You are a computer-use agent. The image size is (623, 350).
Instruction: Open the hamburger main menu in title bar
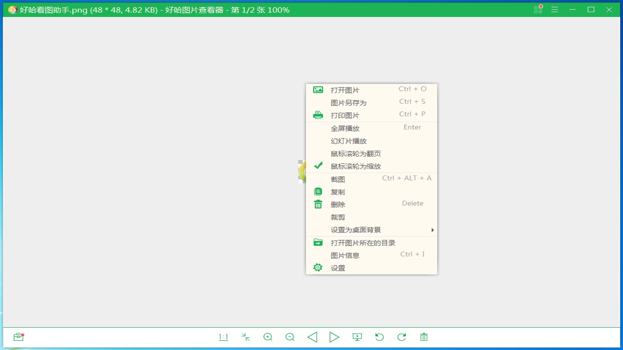tap(554, 10)
